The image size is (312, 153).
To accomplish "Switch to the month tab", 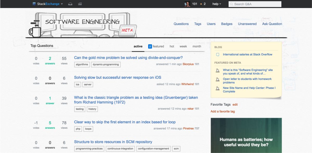I will point(197,47).
